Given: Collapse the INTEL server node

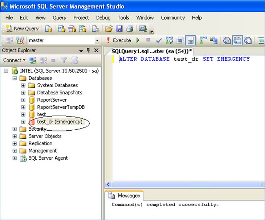Looking at the screenshot, I should tap(6, 71).
